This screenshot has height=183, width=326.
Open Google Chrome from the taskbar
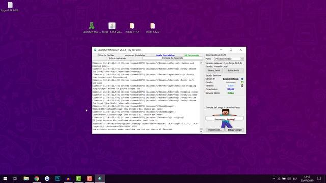(37, 178)
